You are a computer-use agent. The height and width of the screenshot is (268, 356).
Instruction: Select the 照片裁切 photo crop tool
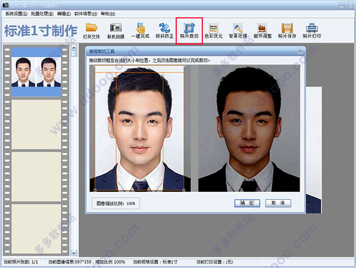(189, 31)
